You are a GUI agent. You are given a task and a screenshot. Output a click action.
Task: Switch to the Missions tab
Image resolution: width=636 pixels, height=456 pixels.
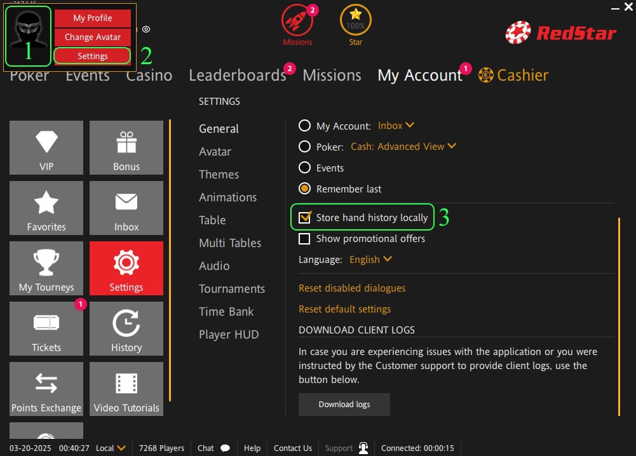click(x=332, y=76)
